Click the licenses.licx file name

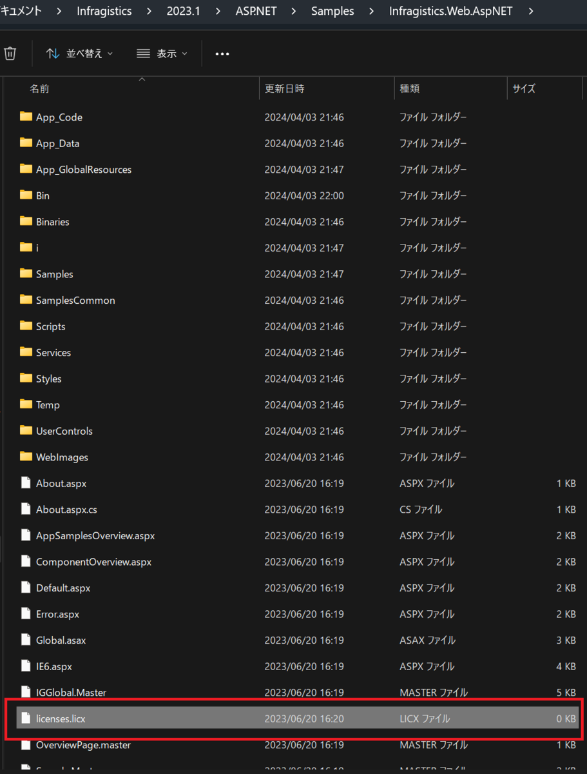(x=61, y=719)
